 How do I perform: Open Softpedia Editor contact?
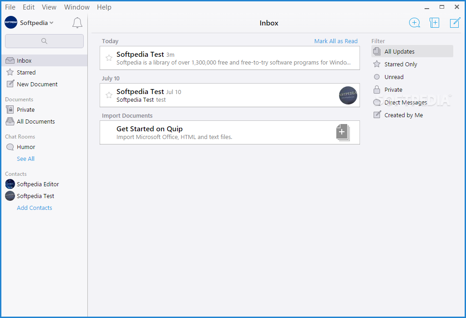[x=38, y=184]
